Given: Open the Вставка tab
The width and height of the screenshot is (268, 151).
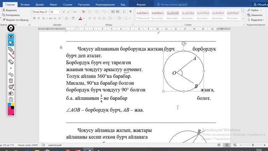Looking at the screenshot, I should click(25, 5).
